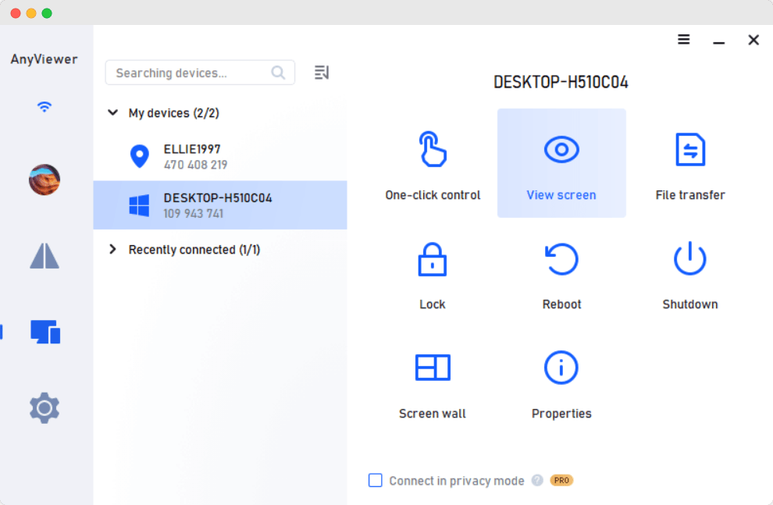
Task: Collapse the My devices group
Action: tap(112, 112)
